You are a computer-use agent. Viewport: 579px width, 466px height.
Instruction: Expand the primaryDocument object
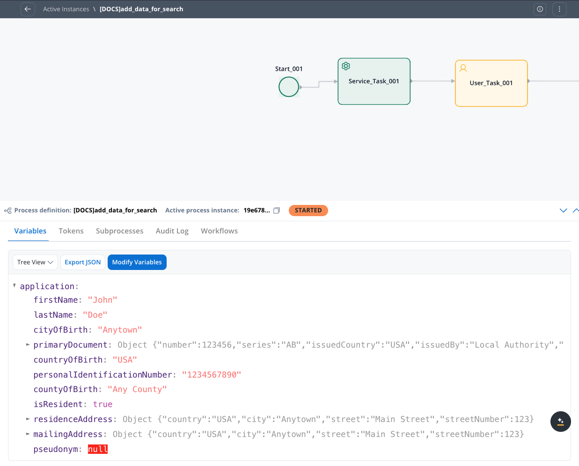(28, 344)
